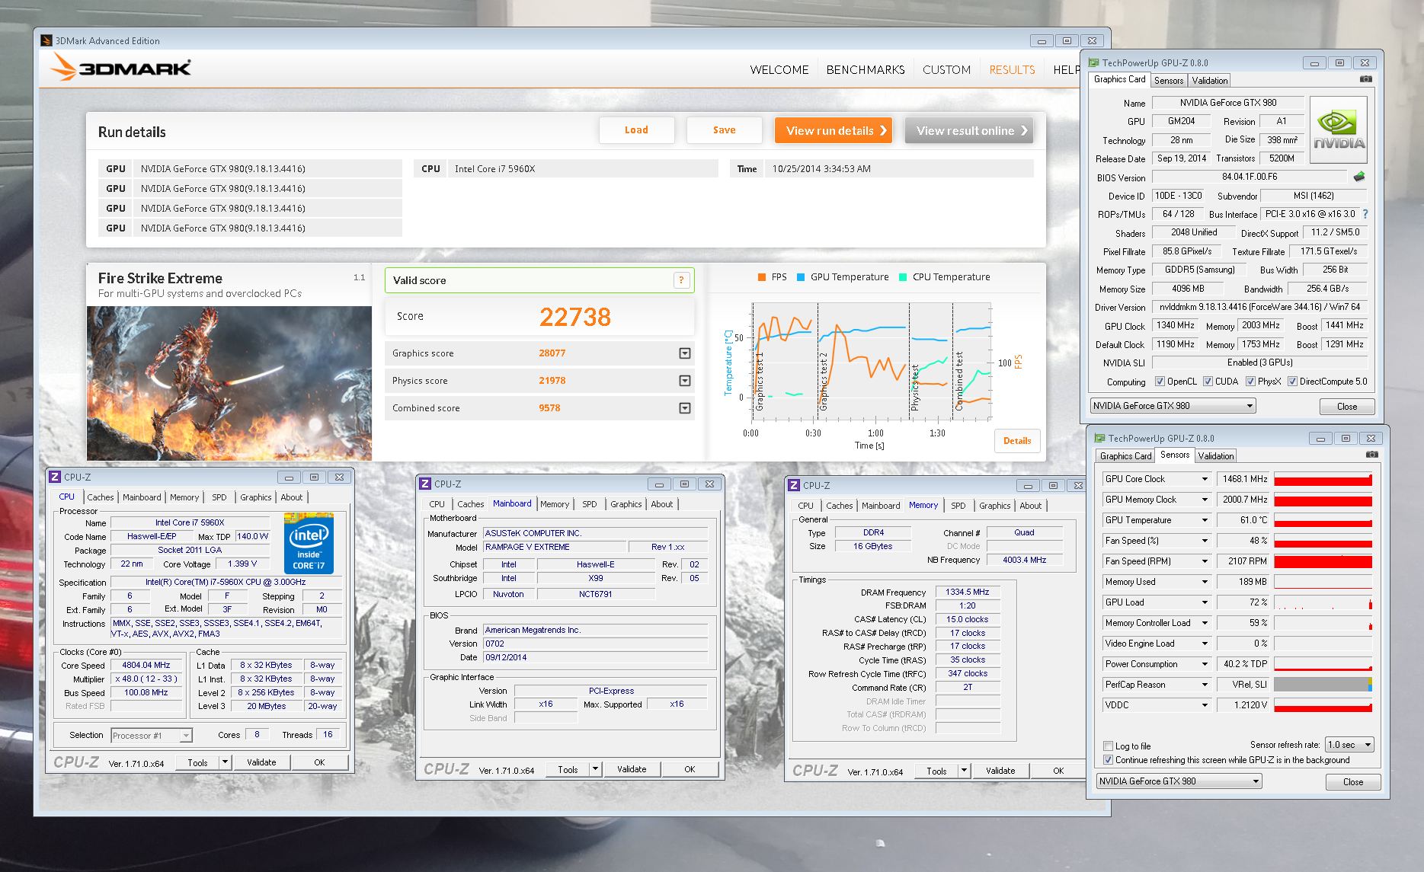Click the Fire Strike Extreme thumbnail image

pyautogui.click(x=229, y=383)
